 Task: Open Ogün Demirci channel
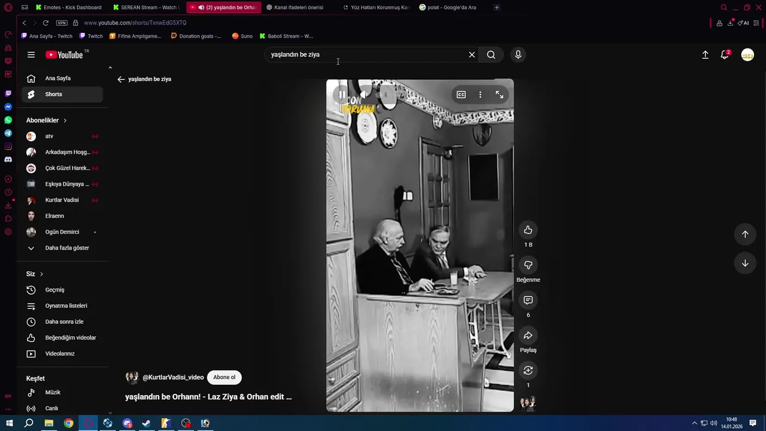tap(62, 232)
